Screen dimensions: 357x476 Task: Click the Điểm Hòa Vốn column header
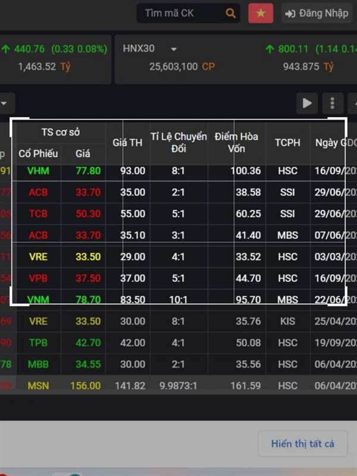(236, 143)
